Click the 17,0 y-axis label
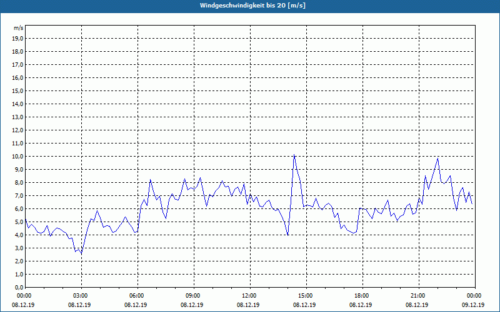Screen dimensions: 500x312 click(x=18, y=65)
